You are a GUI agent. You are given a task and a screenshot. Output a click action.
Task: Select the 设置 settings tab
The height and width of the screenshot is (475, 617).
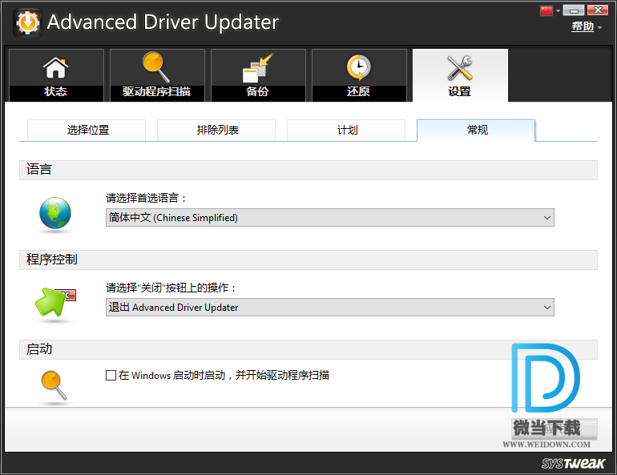click(x=460, y=75)
